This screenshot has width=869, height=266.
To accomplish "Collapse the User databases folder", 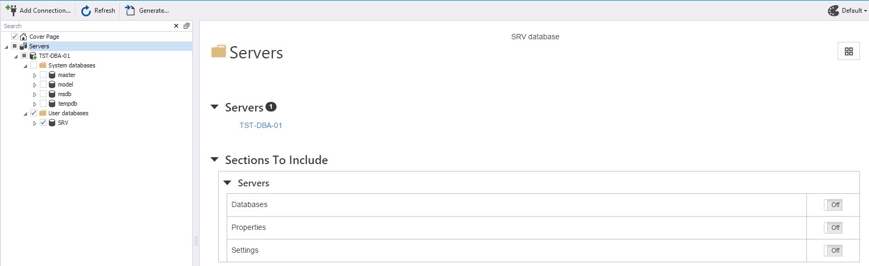I will coord(25,114).
